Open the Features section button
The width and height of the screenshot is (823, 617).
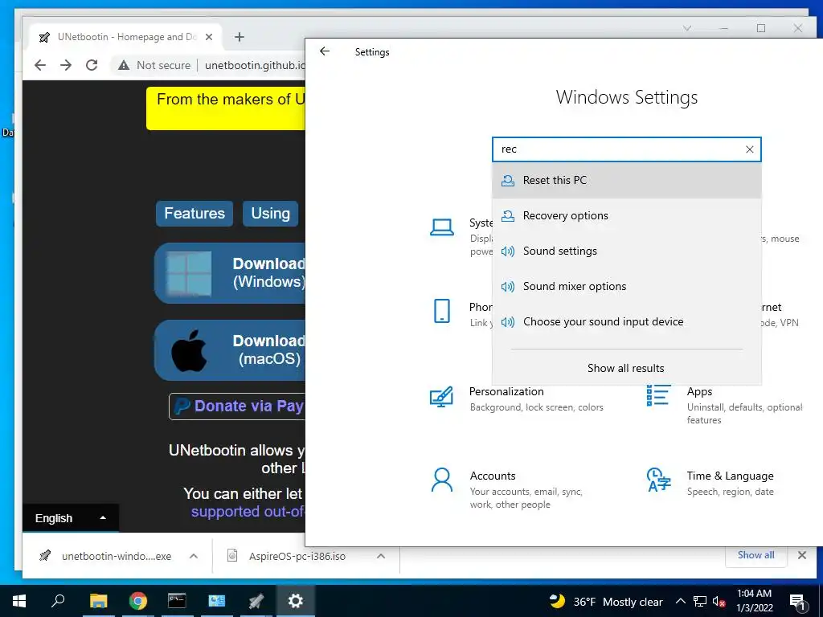tap(194, 214)
